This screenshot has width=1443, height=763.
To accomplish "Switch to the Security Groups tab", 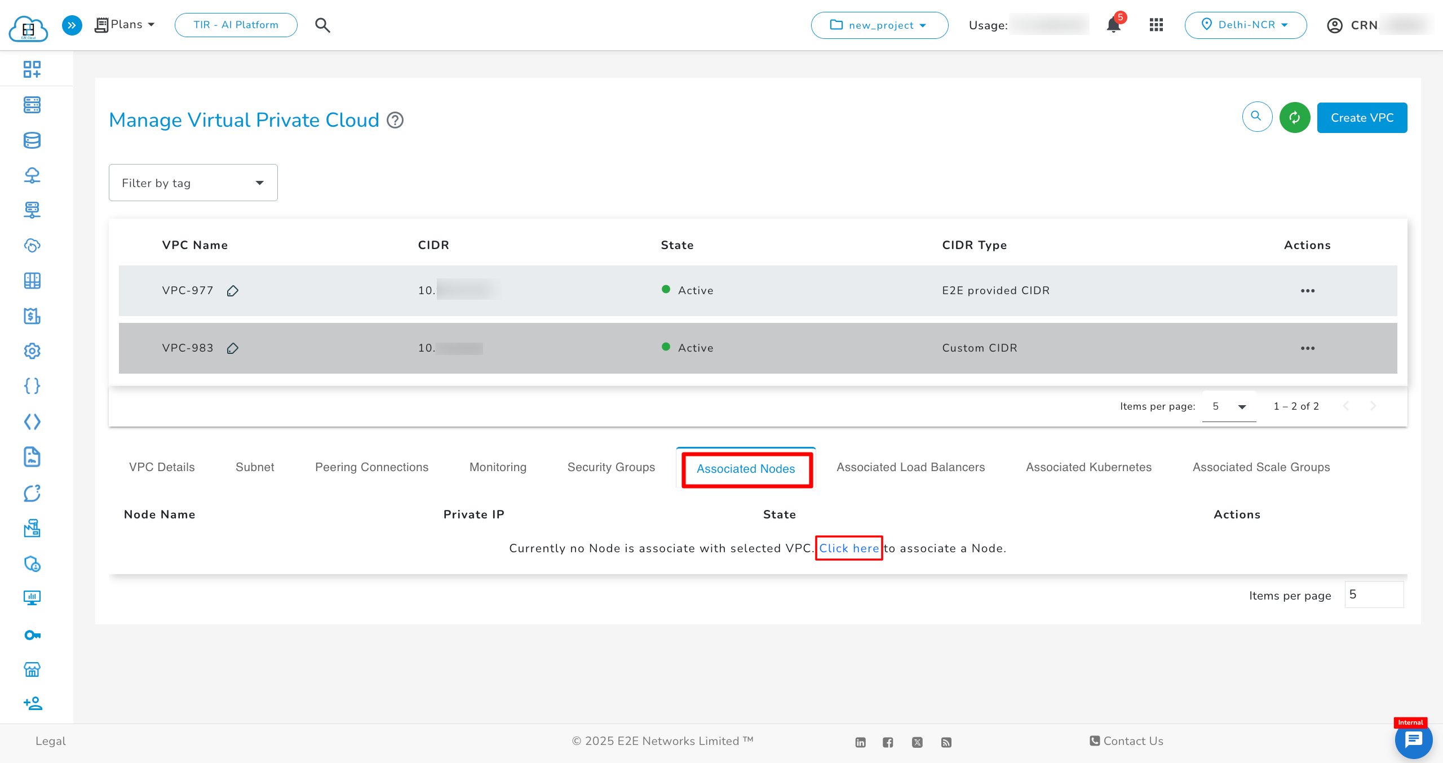I will [x=610, y=467].
